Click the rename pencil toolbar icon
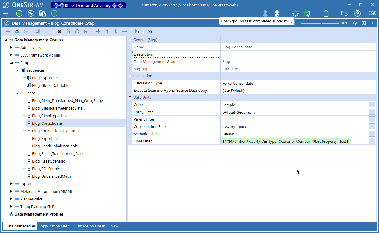379x233 pixels. [68, 31]
